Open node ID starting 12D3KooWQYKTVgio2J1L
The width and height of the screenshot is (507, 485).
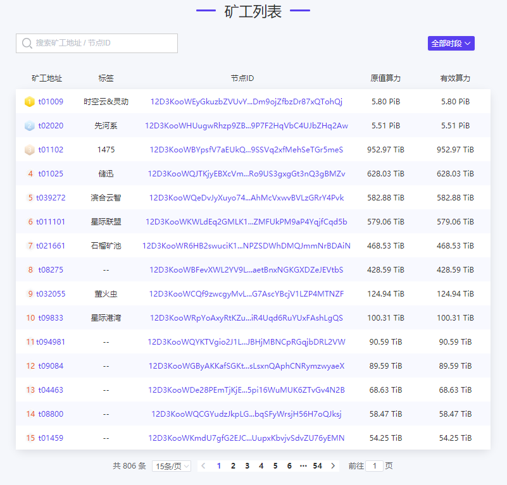click(x=246, y=342)
